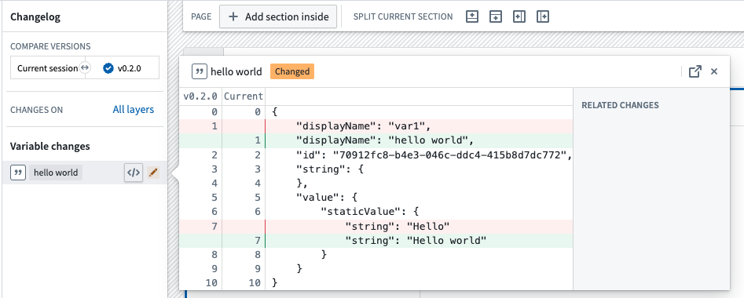This screenshot has width=744, height=298.
Task: Click "value": { line in diff
Action: coord(376,197)
